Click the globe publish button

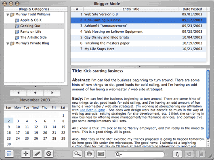(x=89, y=154)
